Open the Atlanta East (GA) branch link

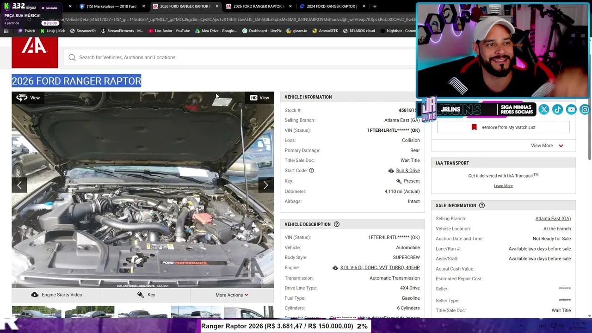point(553,219)
